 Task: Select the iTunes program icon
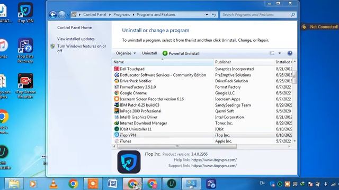[117, 141]
